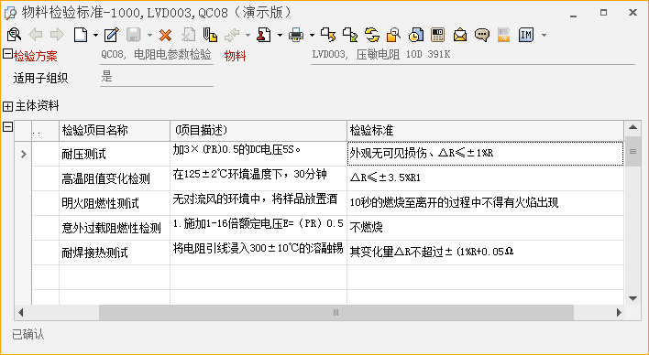Click the search/find record toolbar icon
Image resolution: width=649 pixels, height=355 pixels.
(x=14, y=35)
